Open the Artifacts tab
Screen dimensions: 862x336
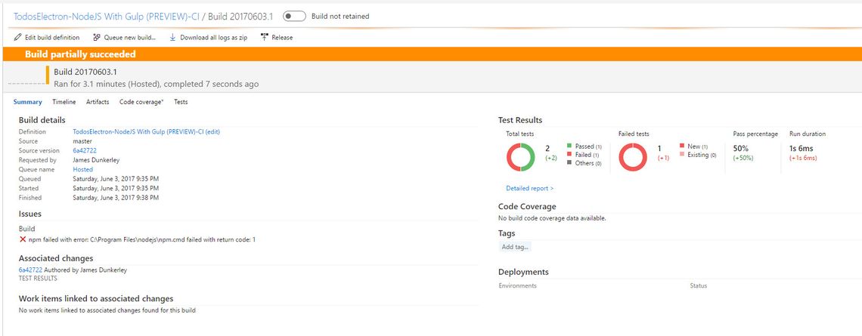pyautogui.click(x=98, y=102)
